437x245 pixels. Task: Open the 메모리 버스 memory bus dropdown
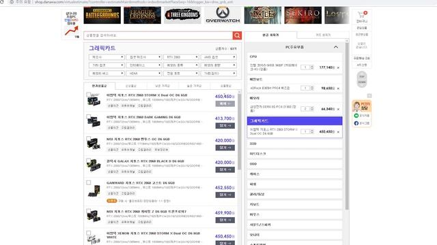107,73
